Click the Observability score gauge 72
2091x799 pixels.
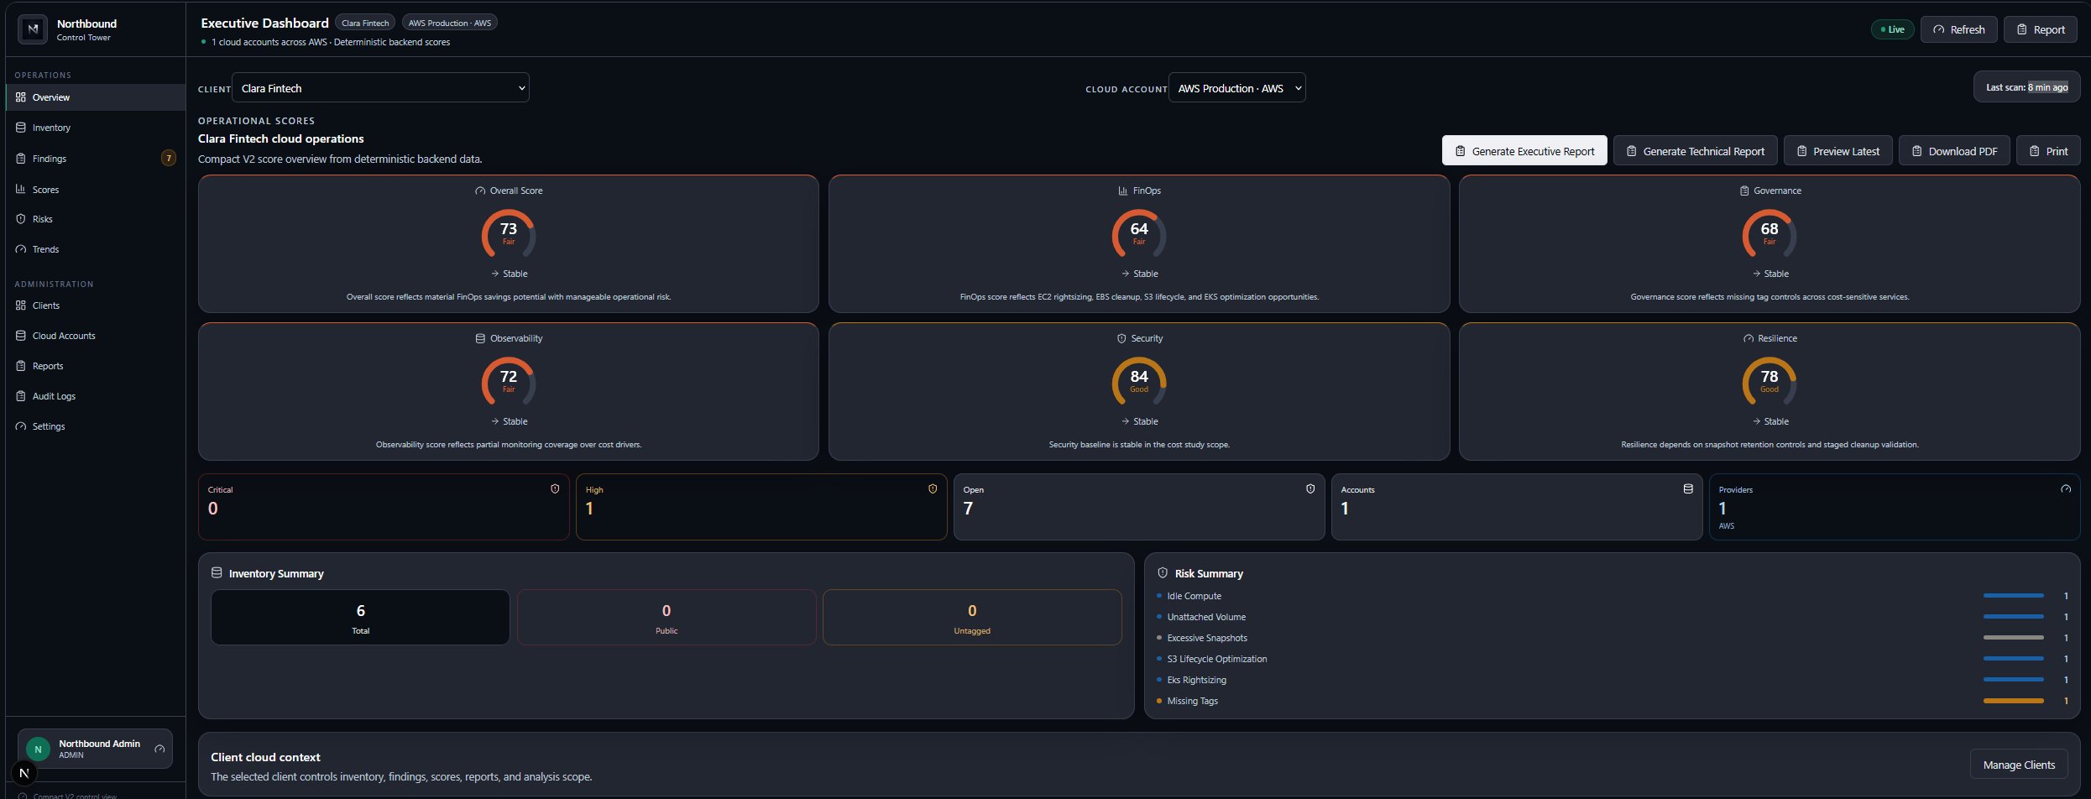click(x=509, y=382)
